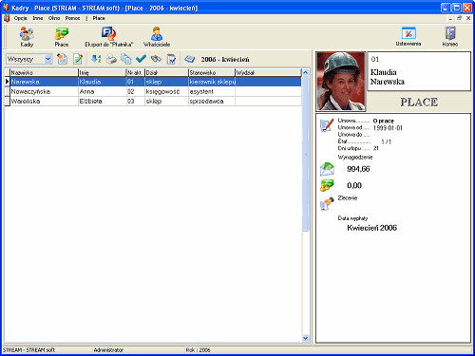Image resolution: width=475 pixels, height=356 pixels.
Task: Click the asystent position cell
Action: [x=212, y=91]
